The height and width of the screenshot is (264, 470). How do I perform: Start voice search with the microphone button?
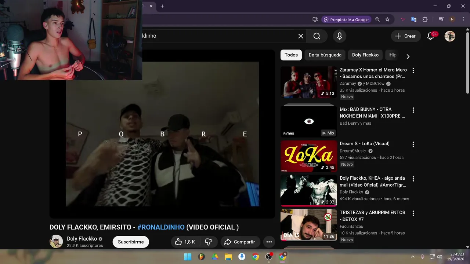[340, 36]
